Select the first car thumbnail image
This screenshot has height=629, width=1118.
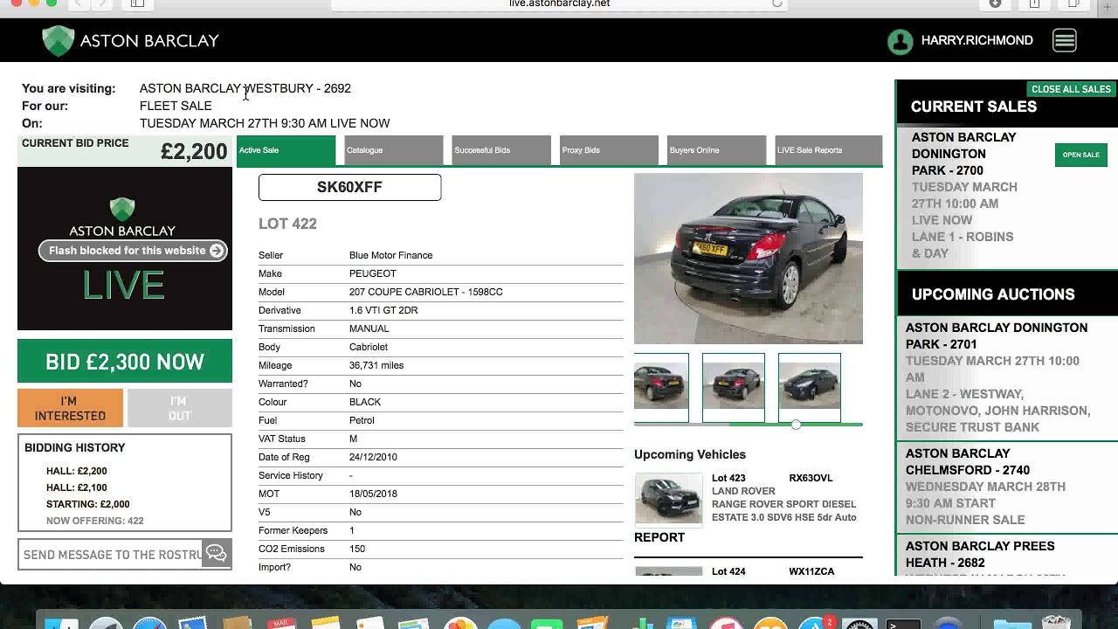[661, 387]
